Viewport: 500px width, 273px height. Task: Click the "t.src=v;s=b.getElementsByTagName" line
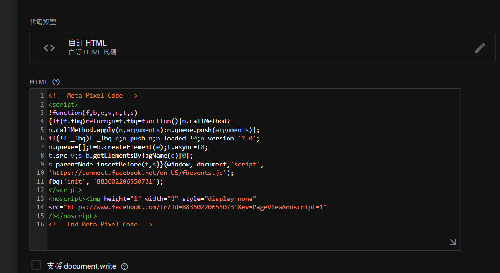tap(120, 156)
